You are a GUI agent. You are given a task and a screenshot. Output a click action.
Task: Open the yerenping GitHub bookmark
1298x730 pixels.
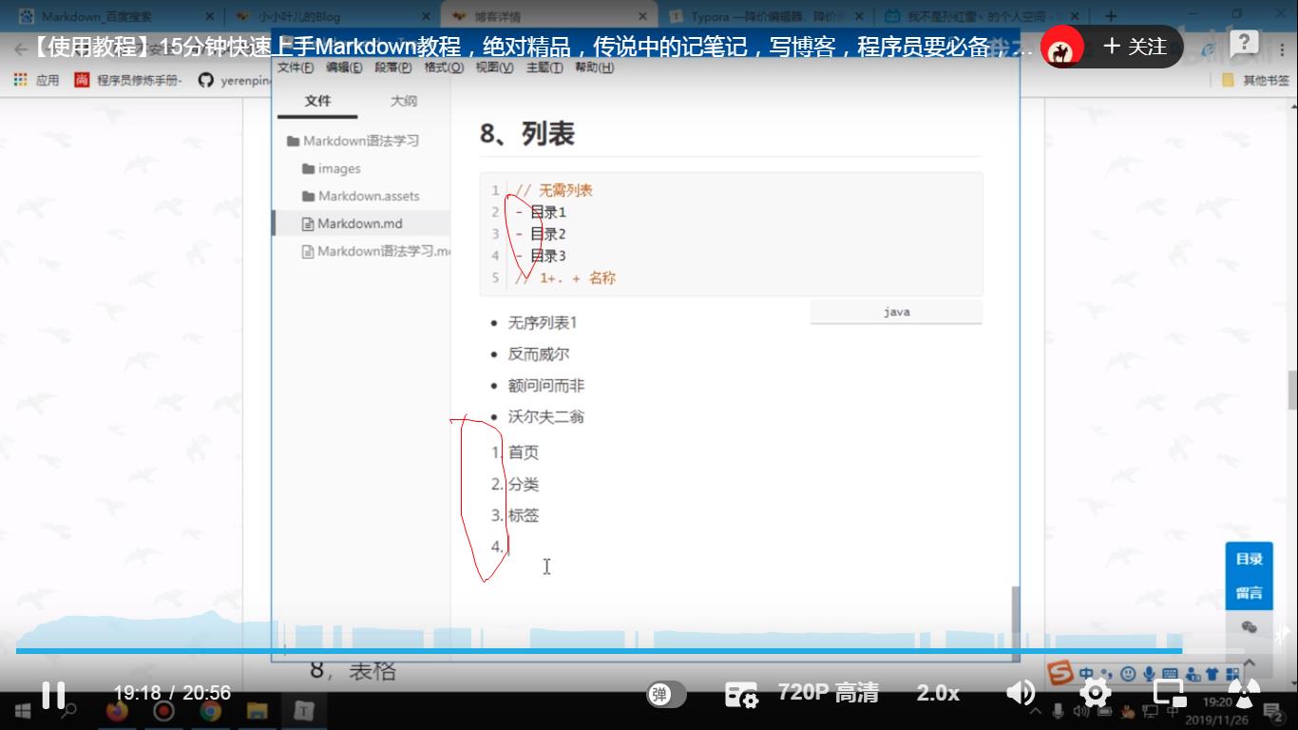tap(235, 80)
